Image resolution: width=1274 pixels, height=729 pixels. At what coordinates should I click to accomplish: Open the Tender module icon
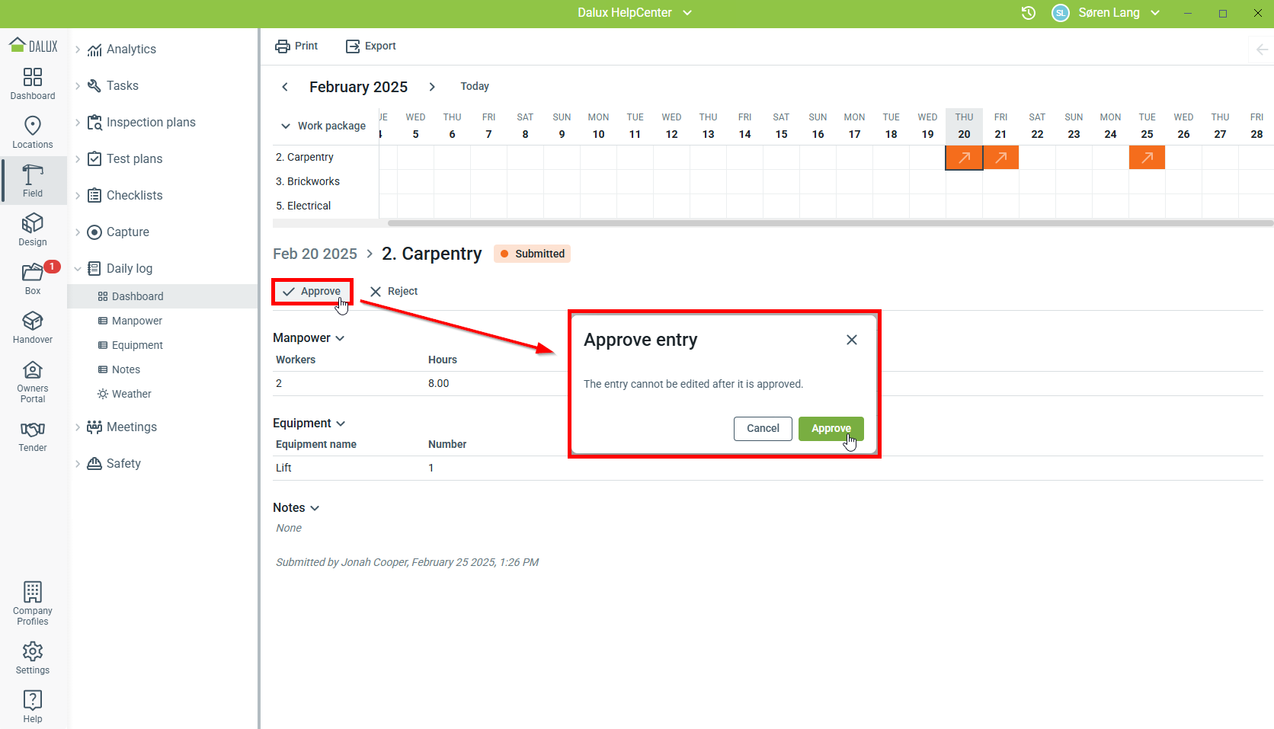coord(33,436)
